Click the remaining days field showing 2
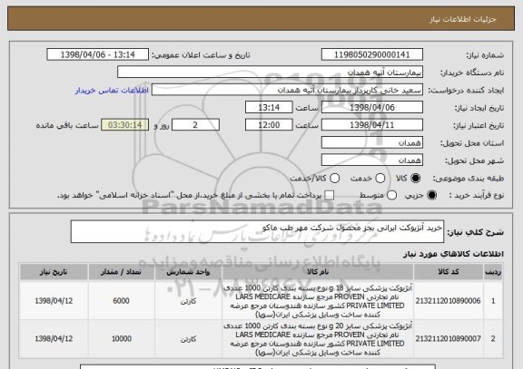This screenshot has height=369, width=523. click(195, 125)
